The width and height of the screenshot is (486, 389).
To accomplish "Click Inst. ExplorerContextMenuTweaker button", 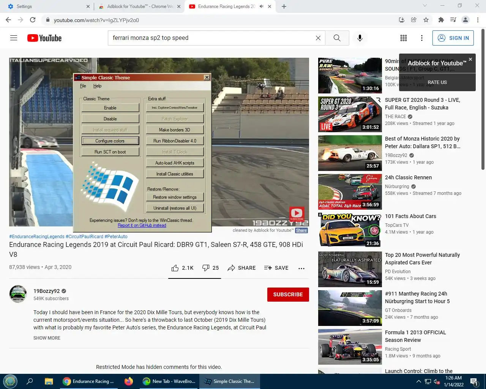I will [175, 108].
